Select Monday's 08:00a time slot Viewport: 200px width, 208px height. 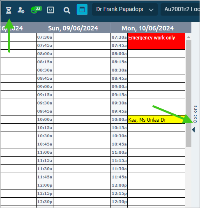point(156,54)
